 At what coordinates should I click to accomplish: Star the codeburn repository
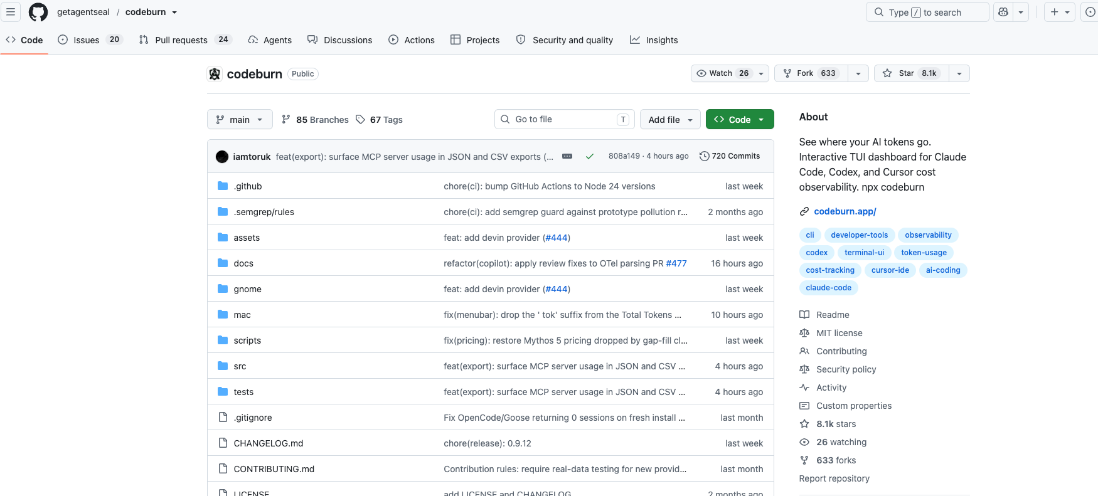point(912,73)
